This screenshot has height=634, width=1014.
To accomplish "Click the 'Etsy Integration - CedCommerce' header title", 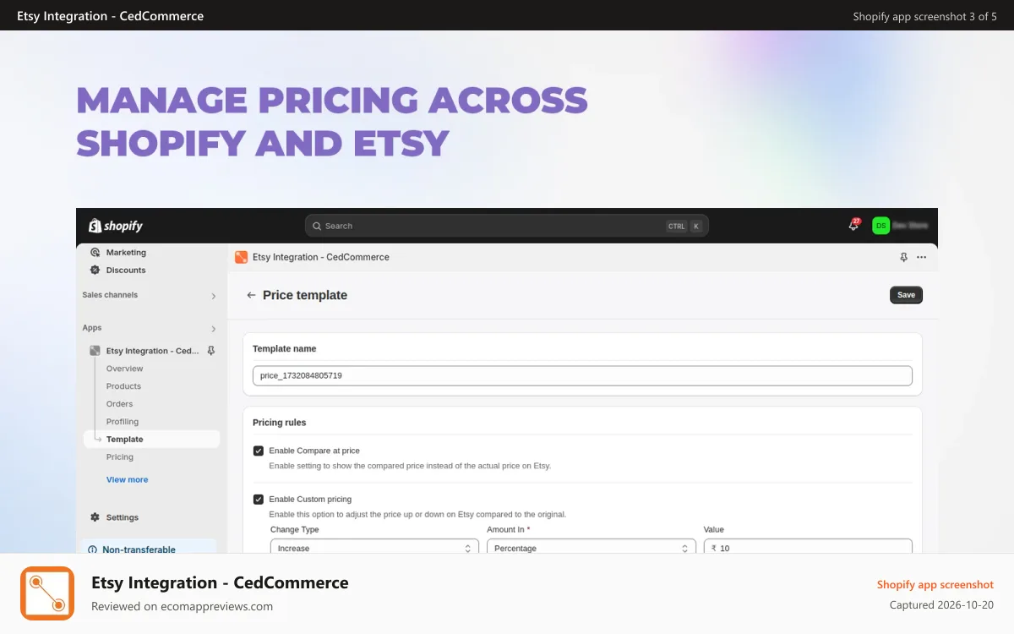I will [x=321, y=257].
